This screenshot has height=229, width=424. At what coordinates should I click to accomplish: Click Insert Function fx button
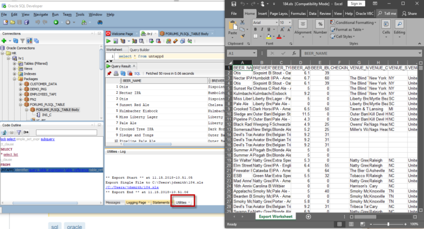pyautogui.click(x=294, y=53)
